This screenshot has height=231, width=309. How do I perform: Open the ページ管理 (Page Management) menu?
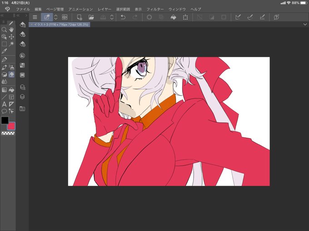55,9
